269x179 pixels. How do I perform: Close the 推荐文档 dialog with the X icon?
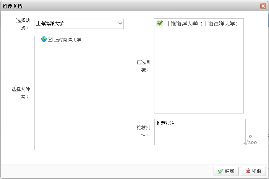tap(263, 6)
